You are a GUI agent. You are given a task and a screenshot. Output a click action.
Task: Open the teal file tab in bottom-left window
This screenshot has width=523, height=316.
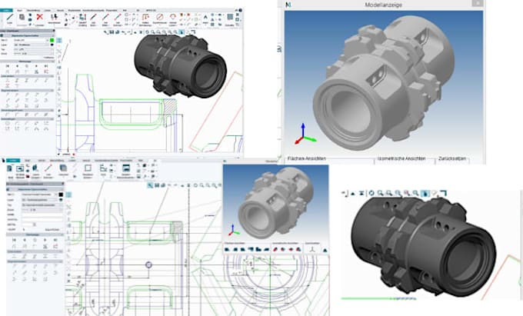(x=13, y=161)
